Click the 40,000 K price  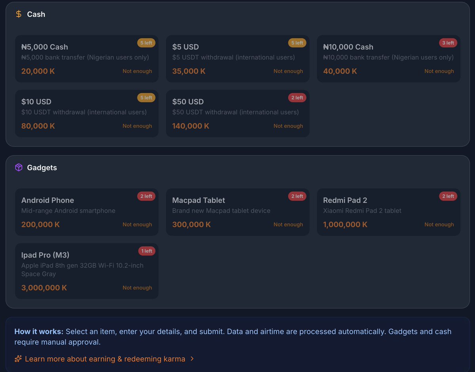pyautogui.click(x=340, y=71)
